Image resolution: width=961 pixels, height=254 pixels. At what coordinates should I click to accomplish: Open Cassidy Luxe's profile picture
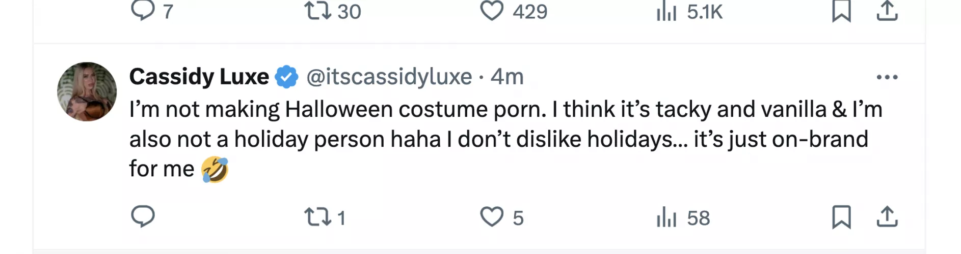(87, 92)
